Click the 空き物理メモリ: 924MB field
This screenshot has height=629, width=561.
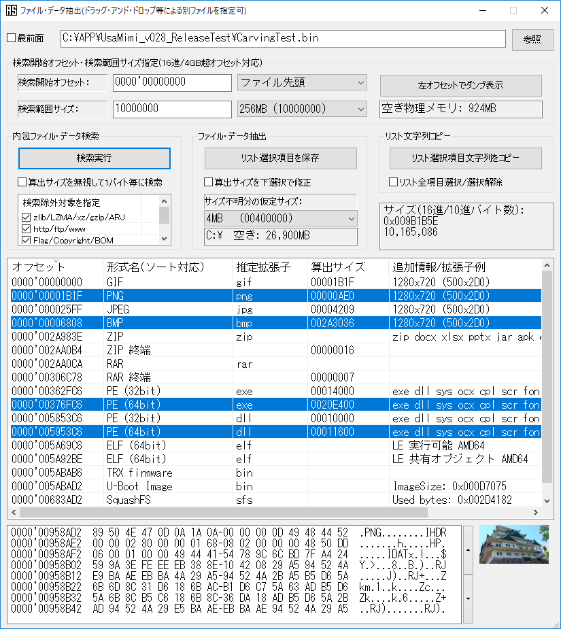click(460, 109)
